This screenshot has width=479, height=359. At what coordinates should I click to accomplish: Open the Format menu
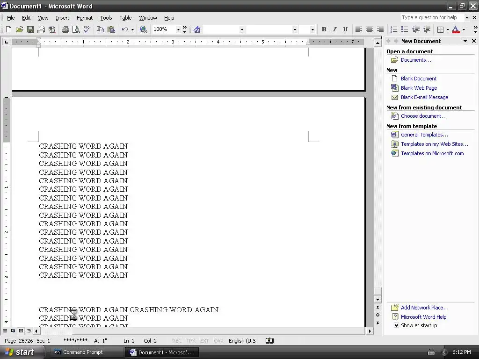[85, 18]
